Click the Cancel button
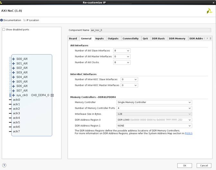This screenshot has height=170, width=216. pyautogui.click(x=204, y=165)
